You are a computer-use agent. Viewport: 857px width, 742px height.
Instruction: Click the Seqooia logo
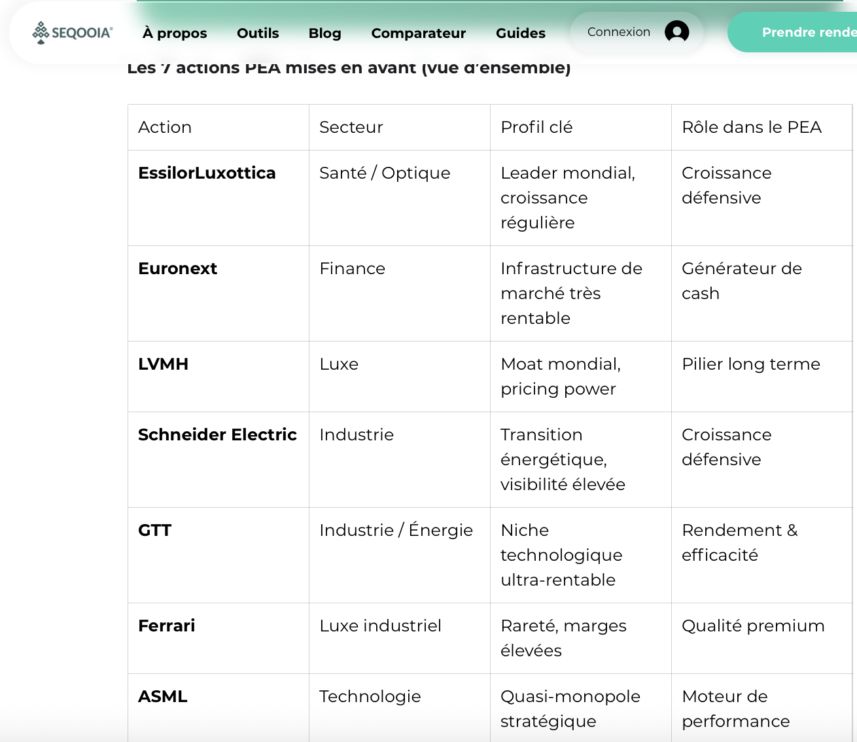tap(73, 32)
